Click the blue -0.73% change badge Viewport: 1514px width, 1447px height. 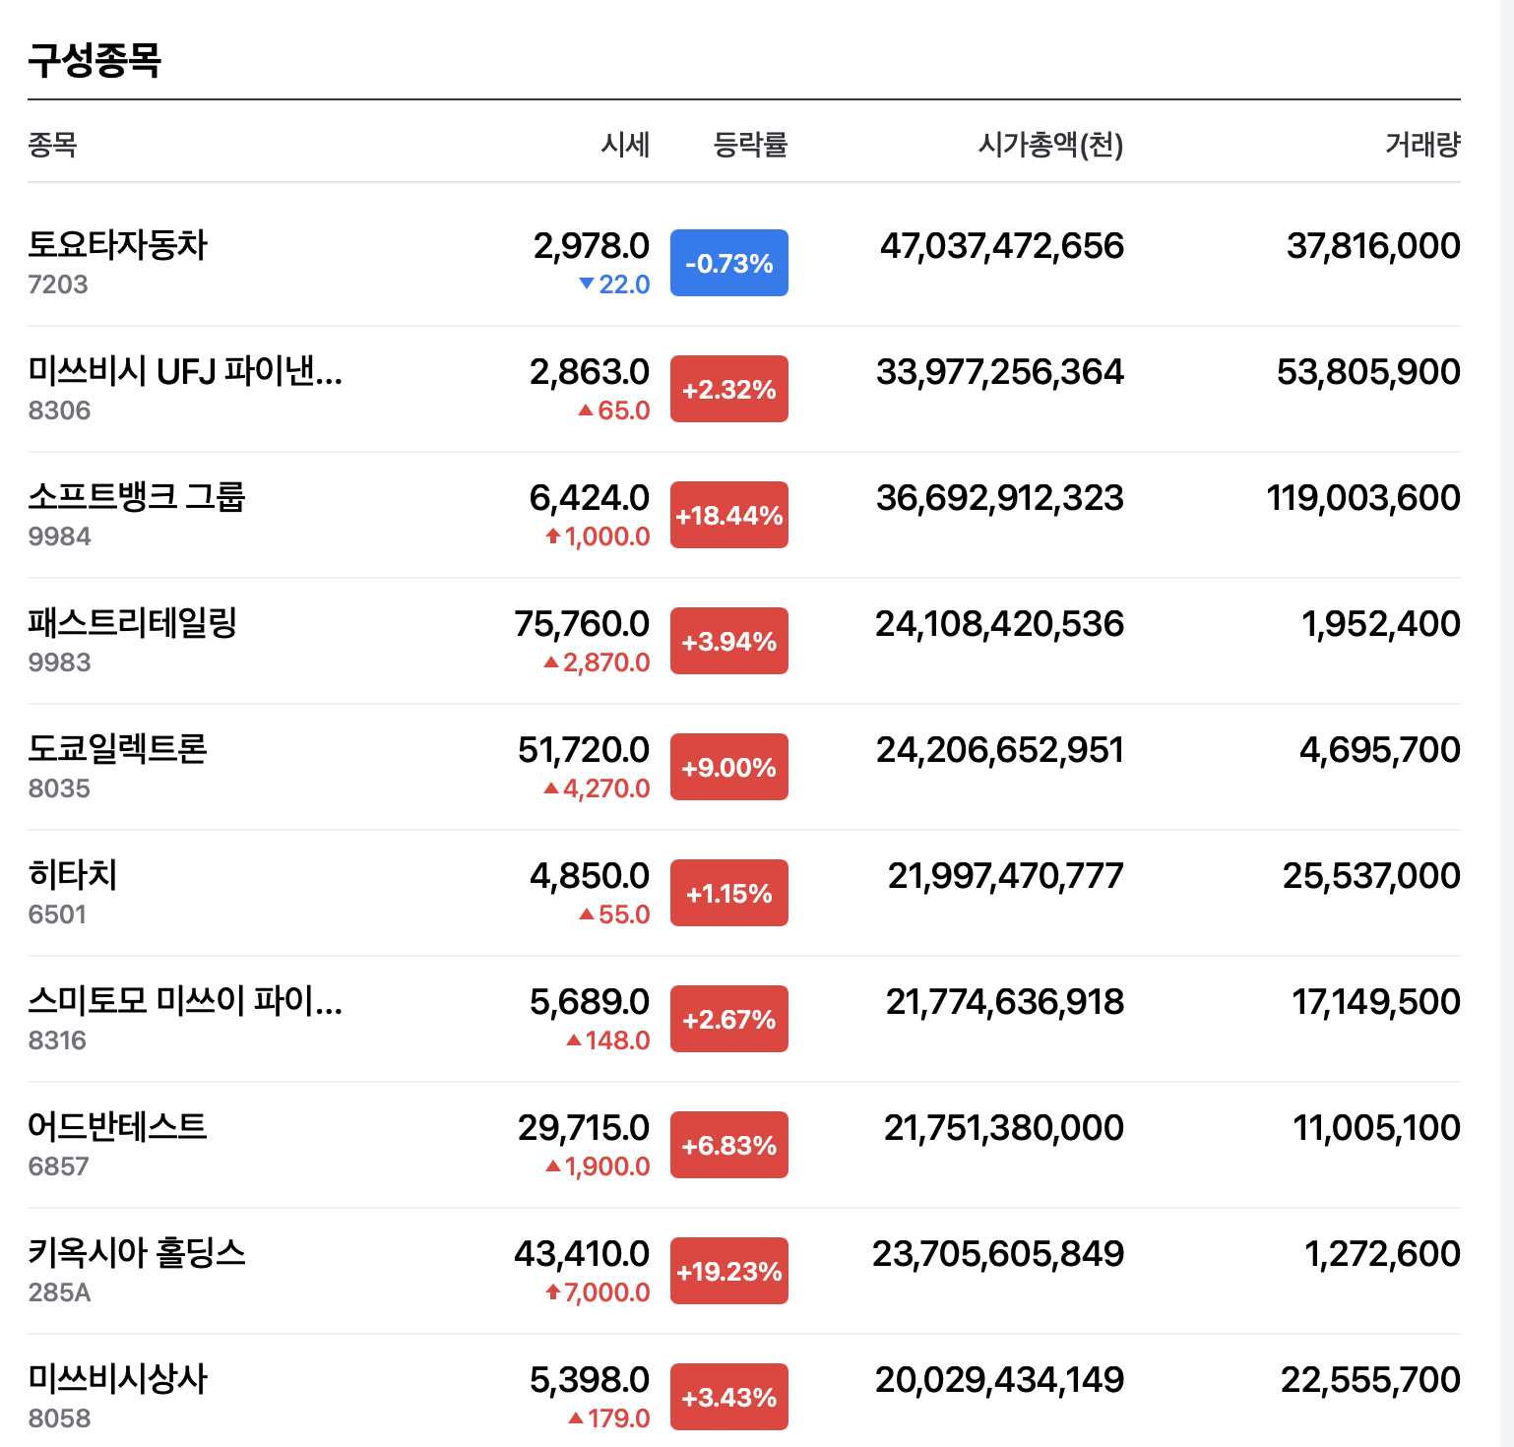729,263
